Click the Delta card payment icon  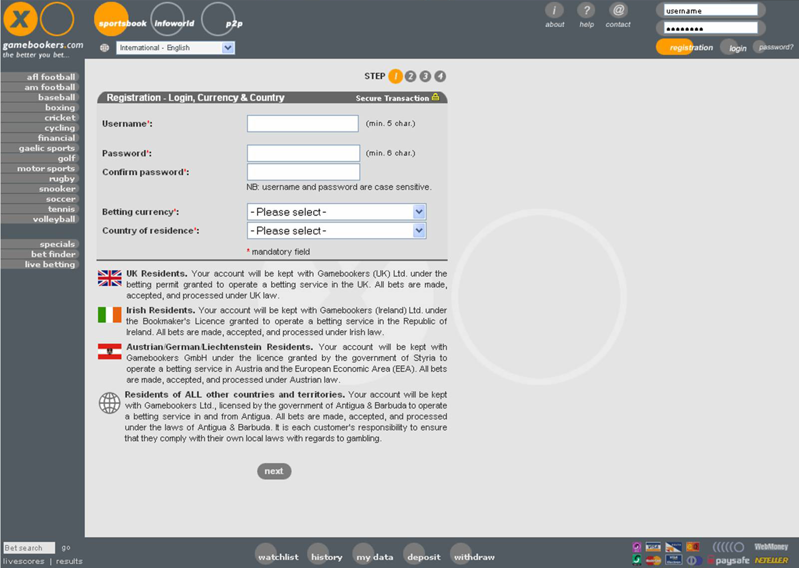pyautogui.click(x=673, y=547)
